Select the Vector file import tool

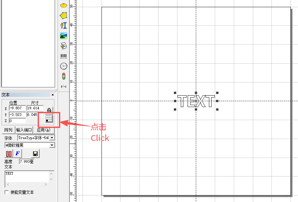63,46
